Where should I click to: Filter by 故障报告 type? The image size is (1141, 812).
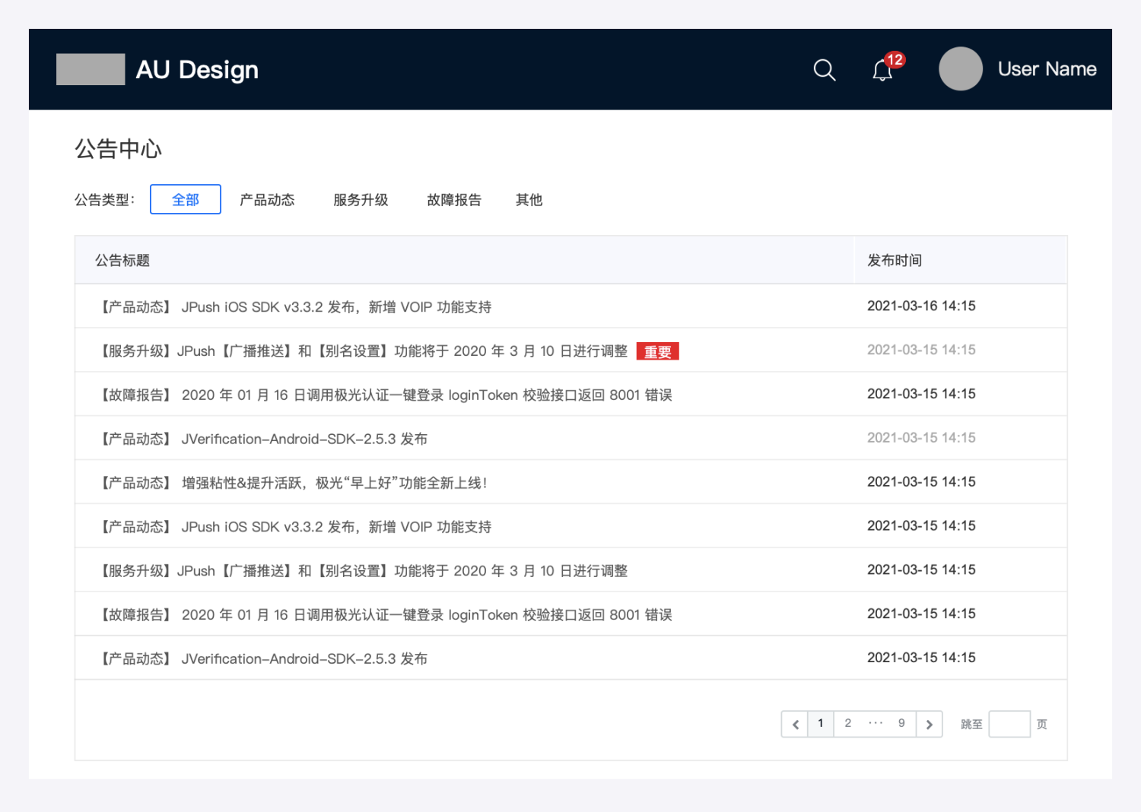454,200
